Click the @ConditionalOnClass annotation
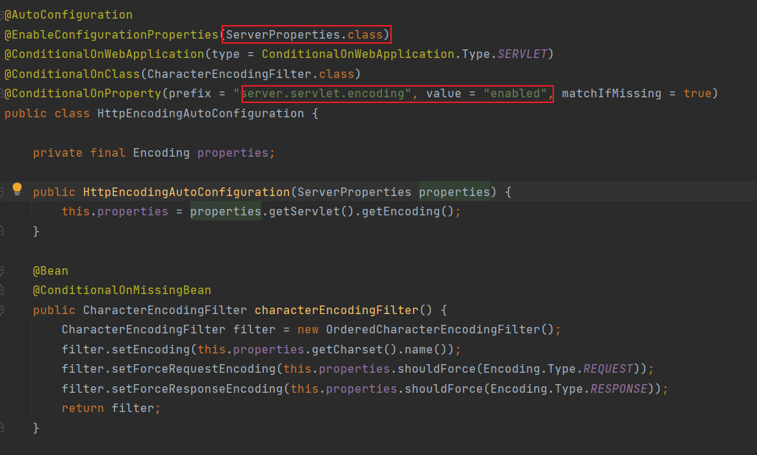This screenshot has width=757, height=455. point(72,74)
